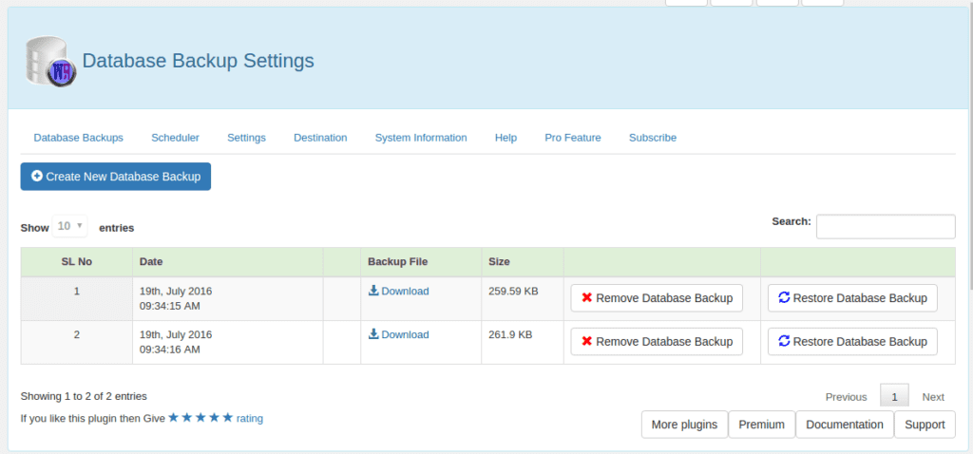The width and height of the screenshot is (973, 454).
Task: Go to Next page in pagination
Action: click(933, 397)
